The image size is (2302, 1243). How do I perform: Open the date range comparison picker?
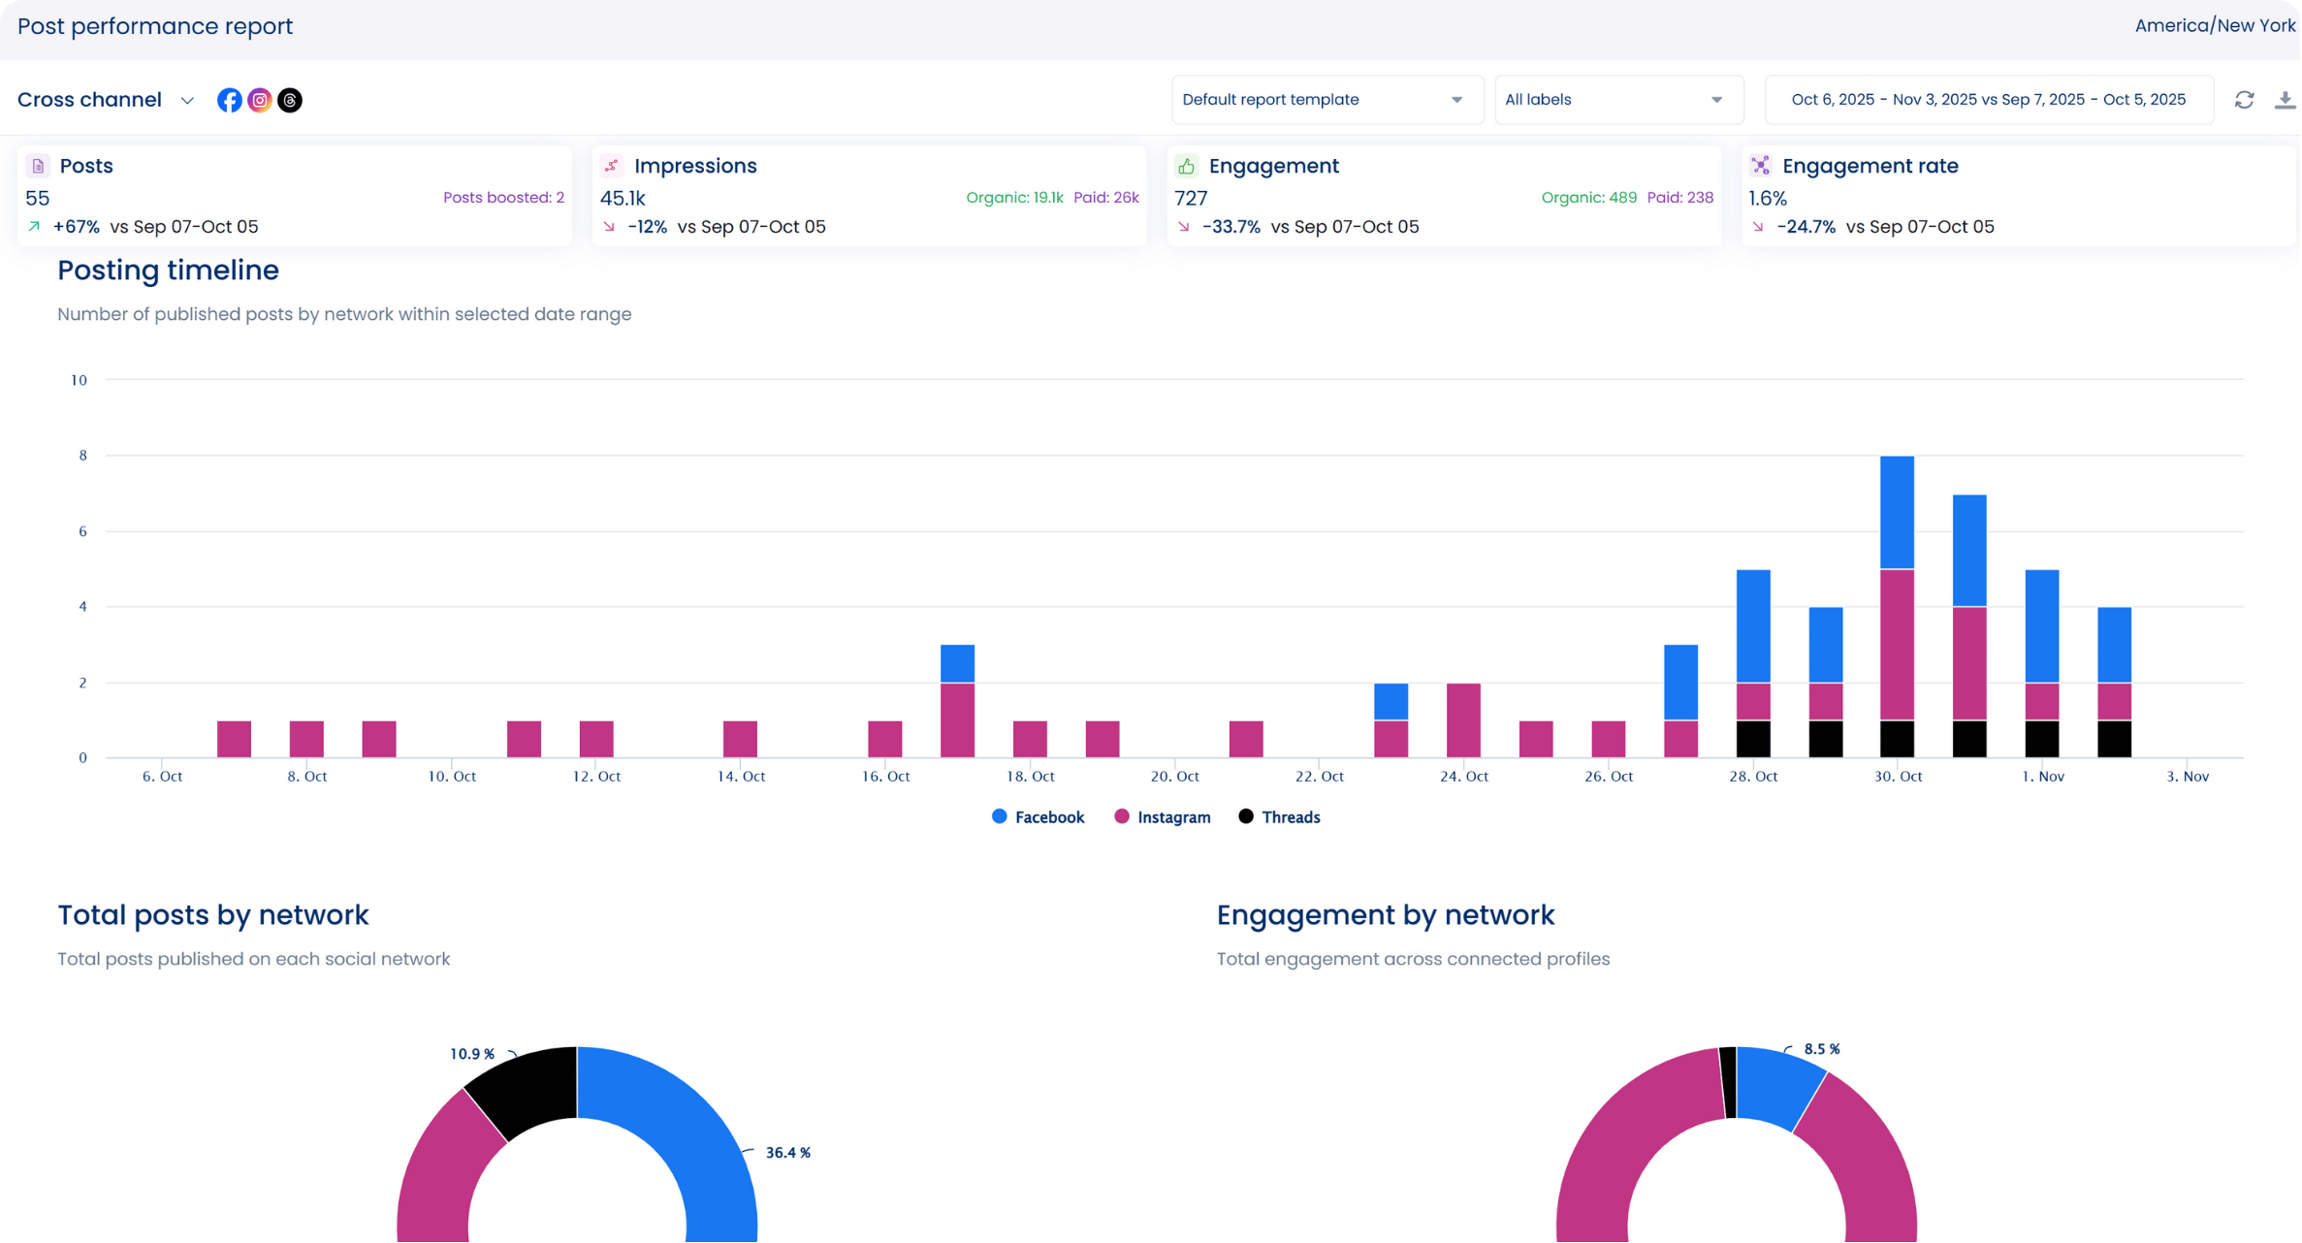1988,100
